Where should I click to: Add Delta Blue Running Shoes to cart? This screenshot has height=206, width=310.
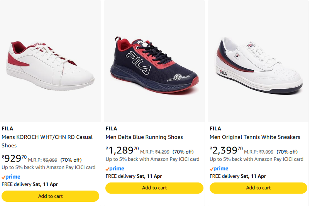click(x=154, y=188)
